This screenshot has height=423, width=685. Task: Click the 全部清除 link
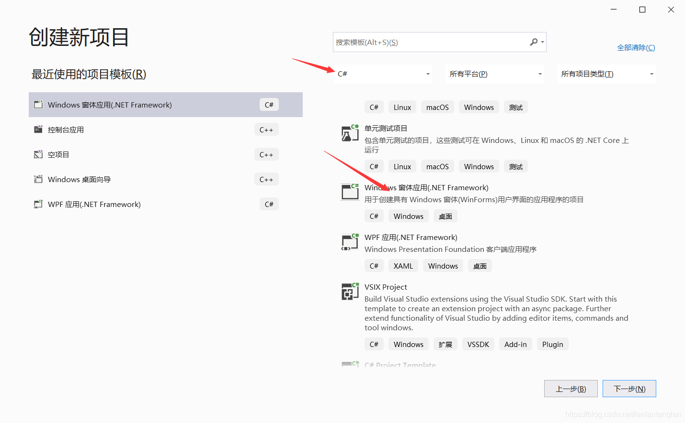click(636, 47)
